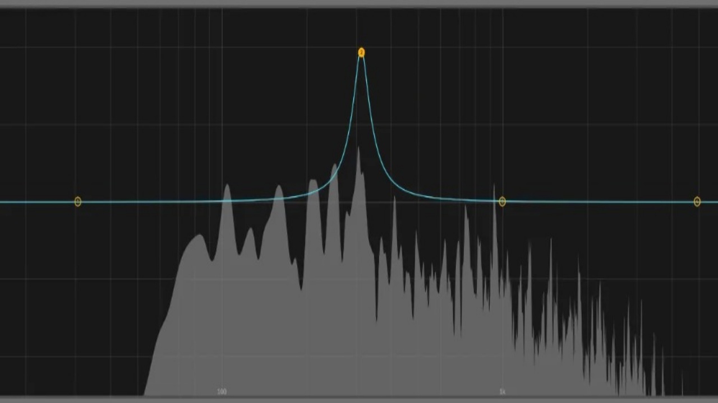Screen dimensions: 718x403
Task: Click the 1k frequency axis label
Action: (x=503, y=392)
